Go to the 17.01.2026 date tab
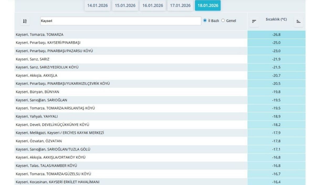 [x=180, y=6]
